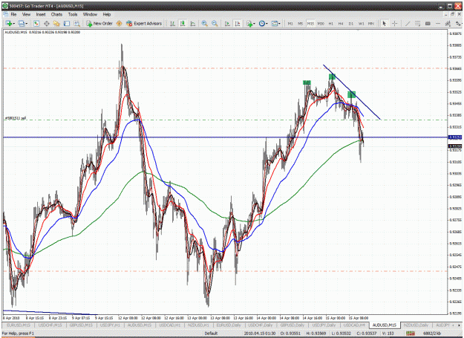Image resolution: width=464 pixels, height=338 pixels.
Task: Switch chart to Line Chart
Action: [192, 23]
